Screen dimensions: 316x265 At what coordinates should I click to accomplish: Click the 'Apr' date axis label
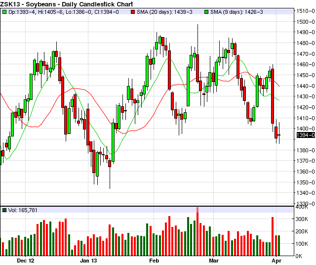coord(276,261)
